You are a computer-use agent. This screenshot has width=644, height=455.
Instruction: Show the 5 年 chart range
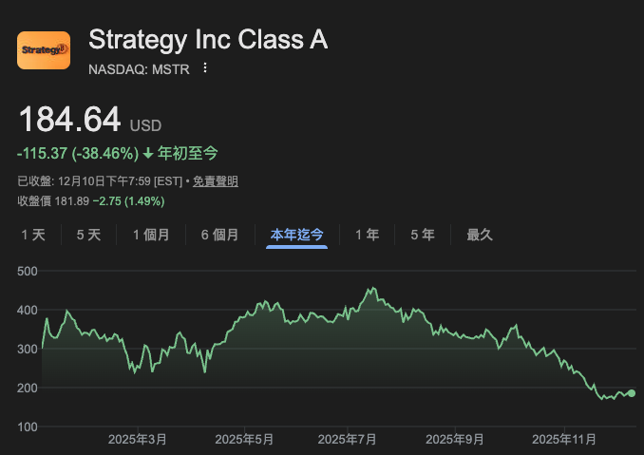(423, 235)
